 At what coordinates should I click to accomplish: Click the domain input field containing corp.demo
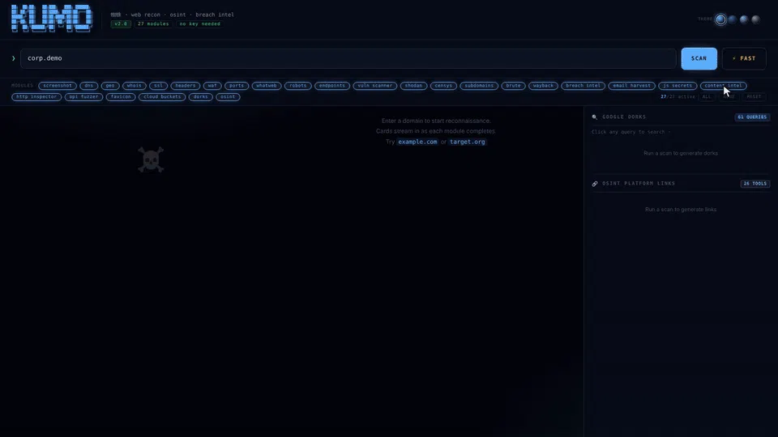coord(348,58)
